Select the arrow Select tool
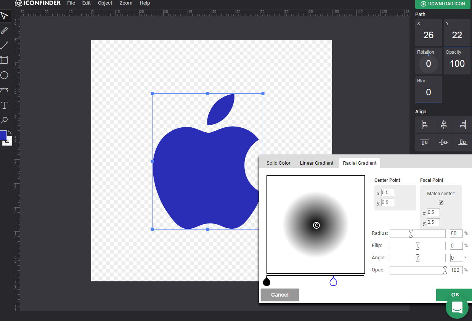This screenshot has width=472, height=321. (x=4, y=16)
